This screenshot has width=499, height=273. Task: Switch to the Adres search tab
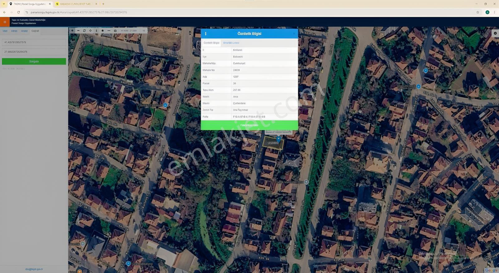pos(14,31)
